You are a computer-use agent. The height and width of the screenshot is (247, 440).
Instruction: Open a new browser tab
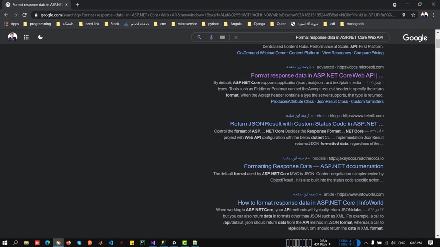[x=77, y=5]
